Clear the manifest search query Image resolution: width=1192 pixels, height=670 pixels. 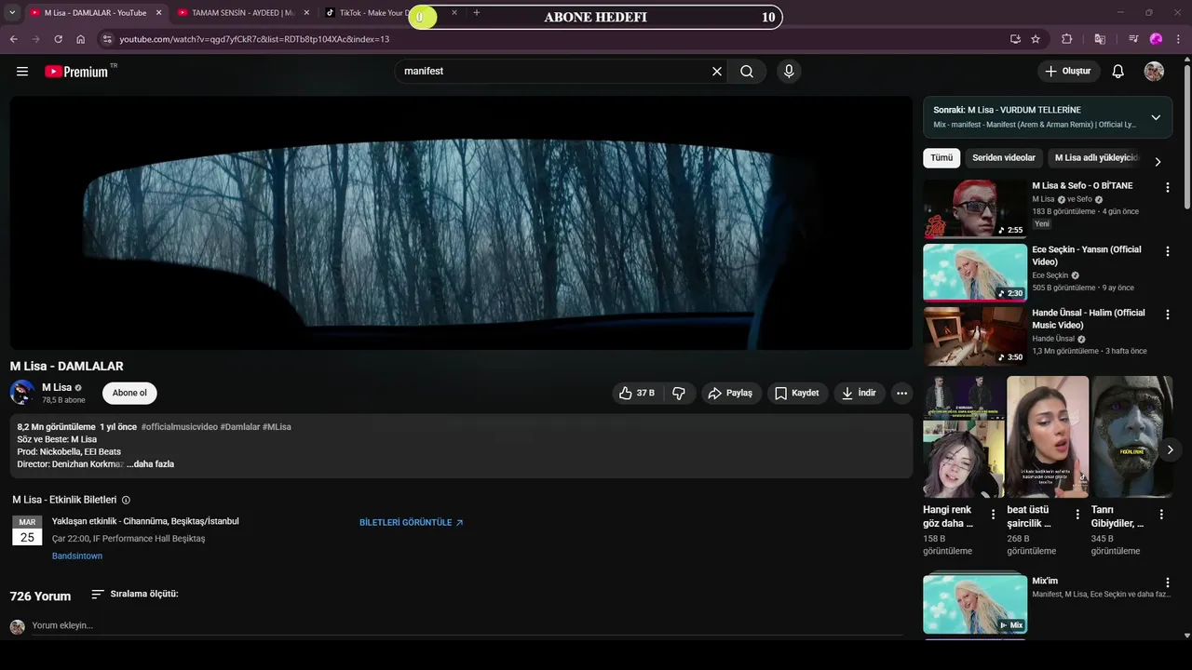point(717,72)
